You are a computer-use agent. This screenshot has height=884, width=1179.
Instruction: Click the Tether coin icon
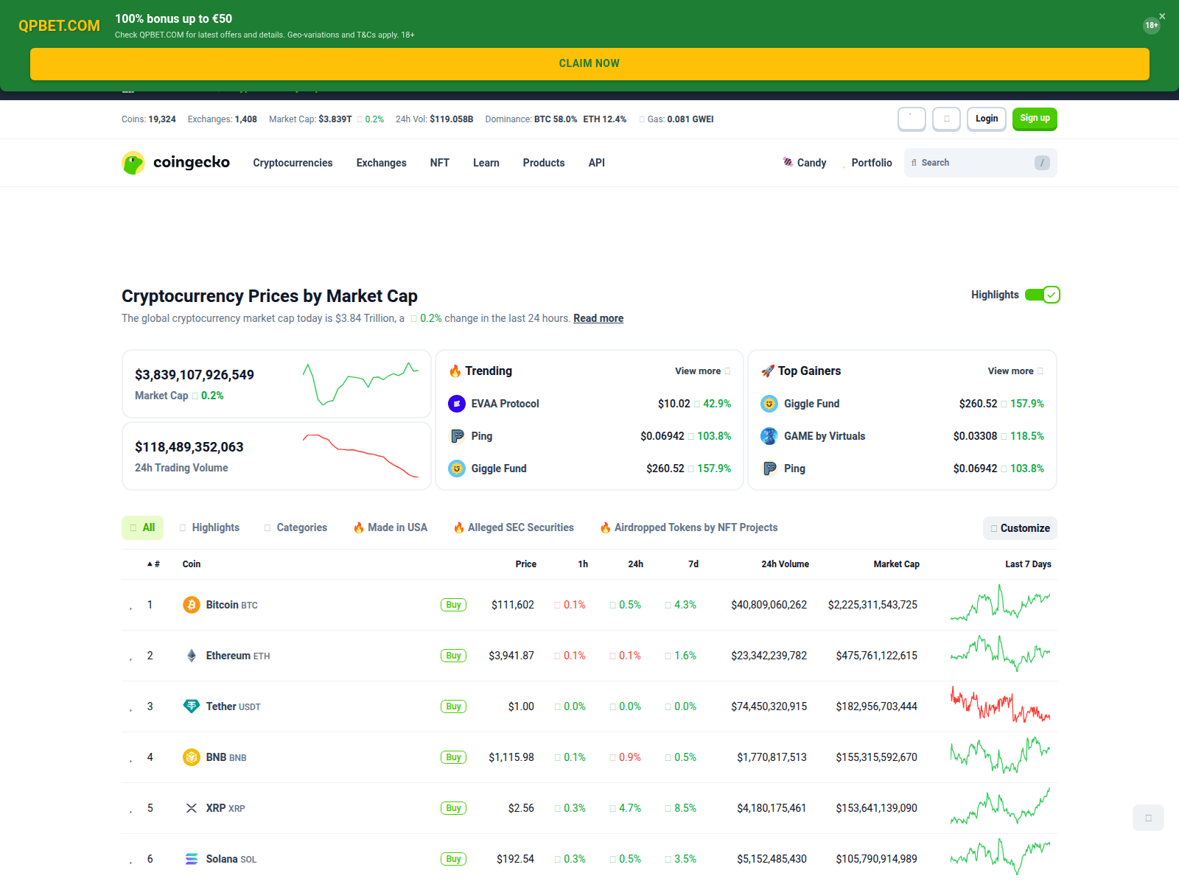click(192, 706)
